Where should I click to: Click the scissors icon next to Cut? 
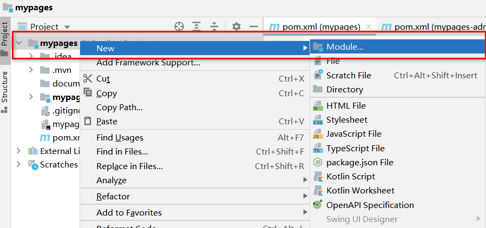click(x=88, y=78)
